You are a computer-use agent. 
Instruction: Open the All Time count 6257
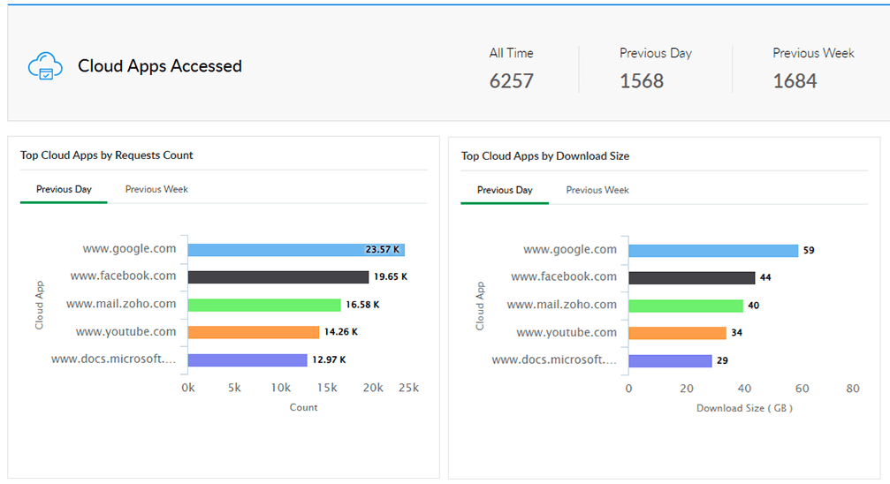click(x=512, y=81)
